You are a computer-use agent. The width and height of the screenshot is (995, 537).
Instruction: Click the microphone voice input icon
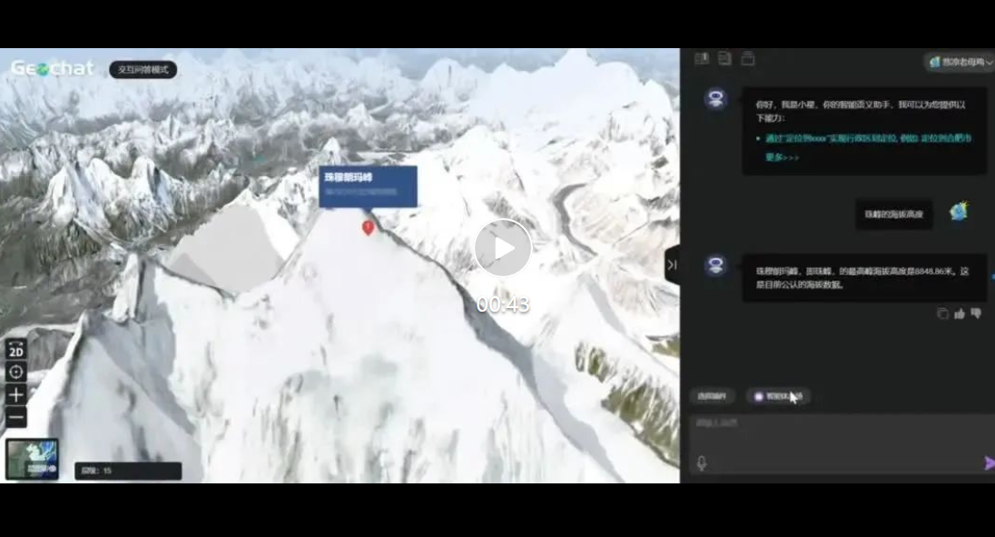tap(702, 463)
